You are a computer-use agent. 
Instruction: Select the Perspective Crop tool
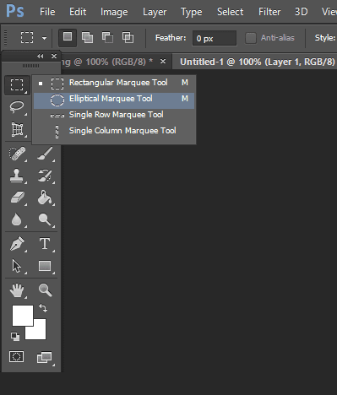coord(17,129)
